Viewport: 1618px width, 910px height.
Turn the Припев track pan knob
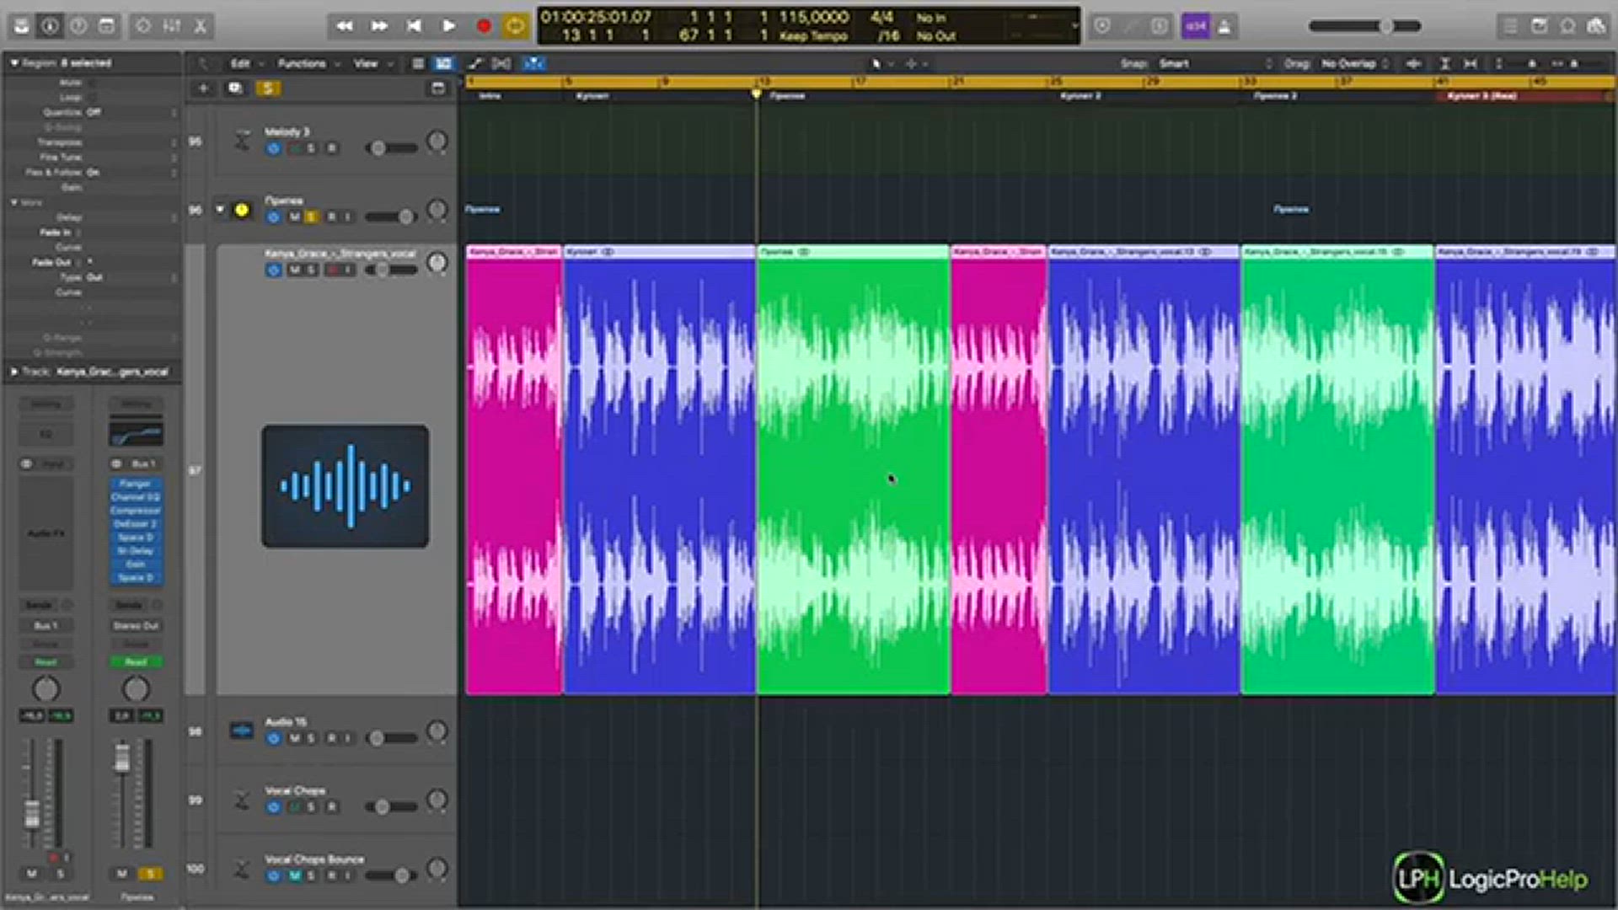coord(437,210)
